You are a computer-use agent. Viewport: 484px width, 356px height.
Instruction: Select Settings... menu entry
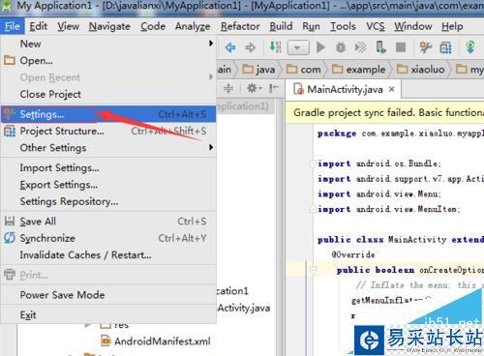coord(108,114)
